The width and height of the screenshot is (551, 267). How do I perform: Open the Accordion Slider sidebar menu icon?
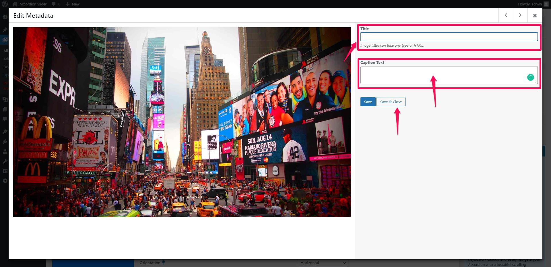5,40
